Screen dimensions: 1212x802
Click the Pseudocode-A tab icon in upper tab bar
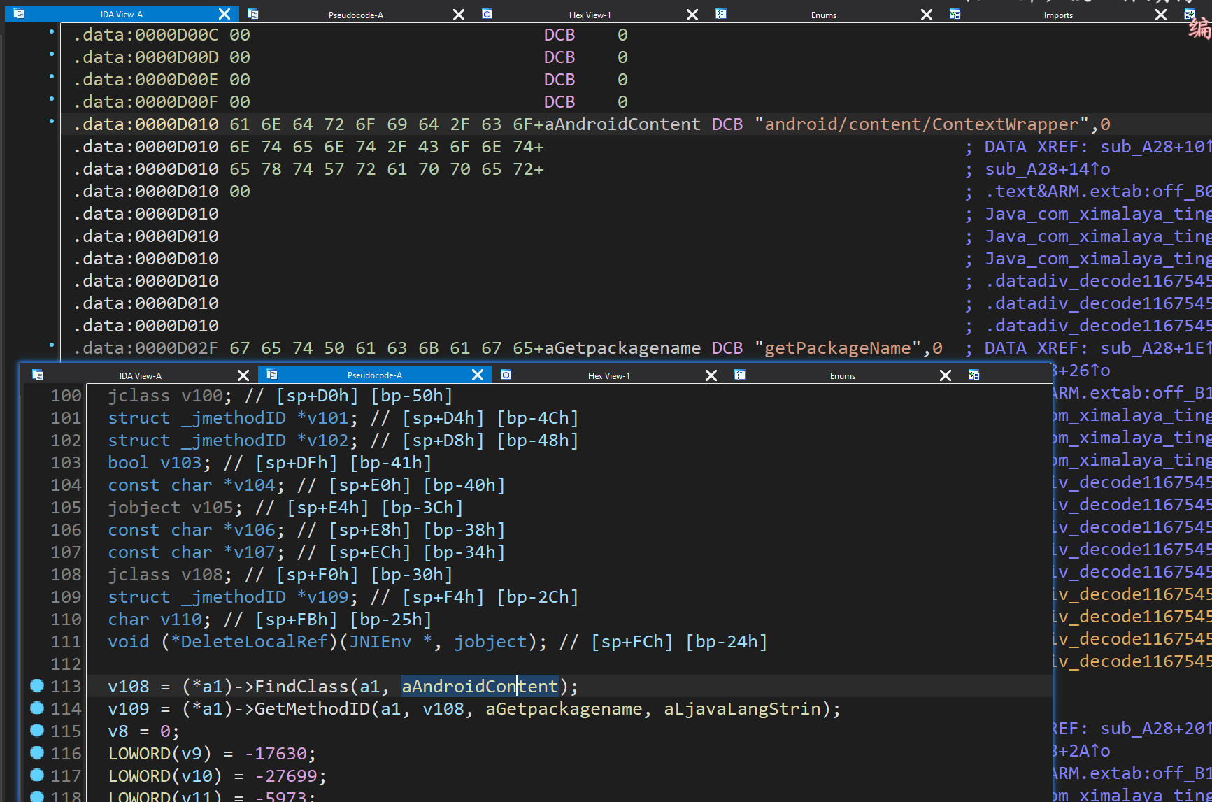[x=253, y=14]
